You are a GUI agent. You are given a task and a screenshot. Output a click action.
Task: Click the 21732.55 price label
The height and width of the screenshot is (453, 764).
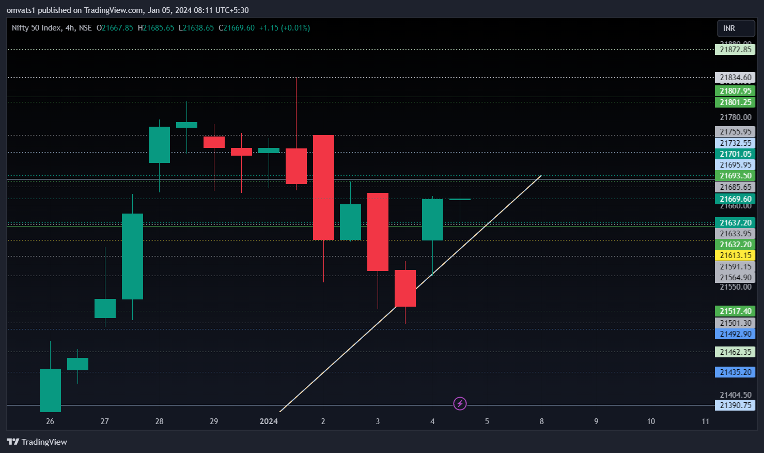pos(735,143)
